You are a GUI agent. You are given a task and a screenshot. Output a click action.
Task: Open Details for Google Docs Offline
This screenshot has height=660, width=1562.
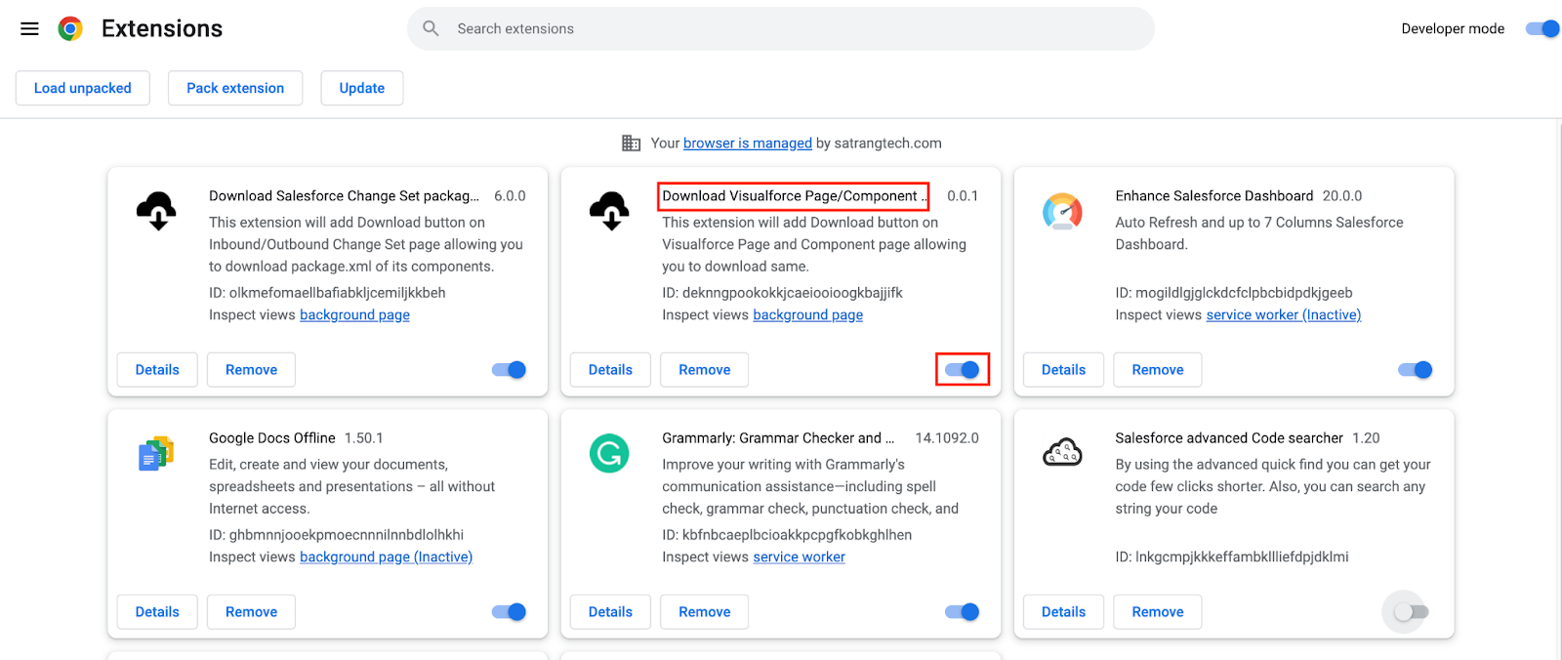pos(157,612)
